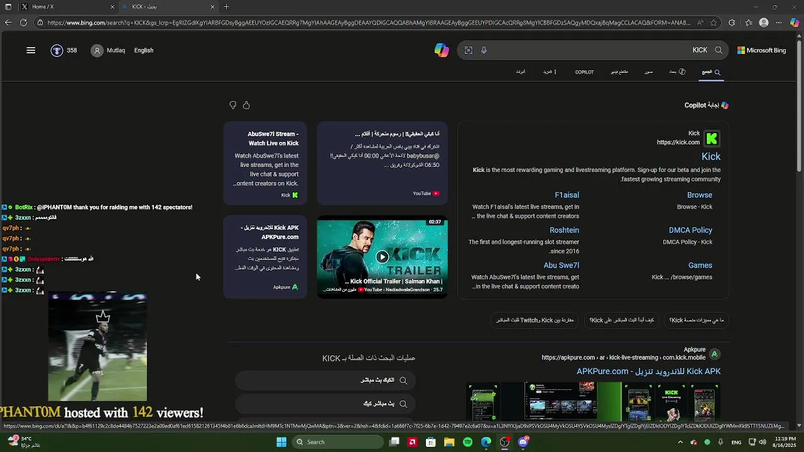Open the Windows Start menu
The height and width of the screenshot is (452, 804).
[x=281, y=442]
